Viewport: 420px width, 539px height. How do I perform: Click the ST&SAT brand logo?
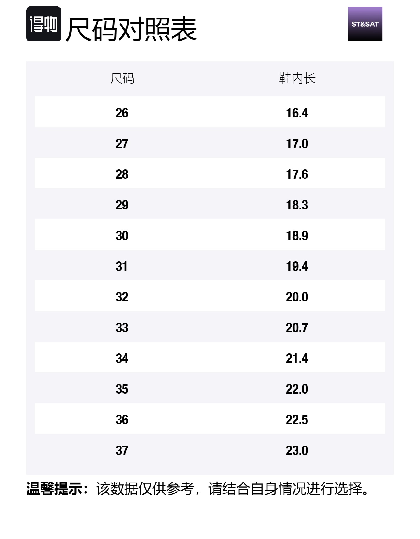tap(365, 24)
